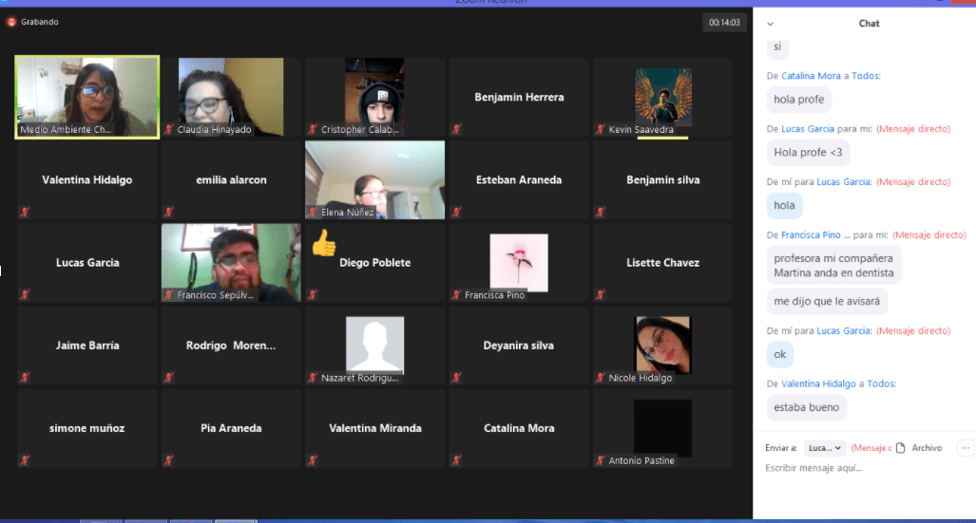
Task: Click 'Todos' recipient after Catalina Mora
Action: pyautogui.click(x=866, y=76)
